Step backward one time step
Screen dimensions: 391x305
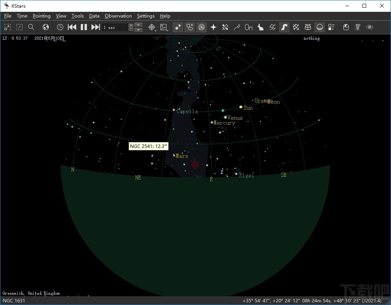tap(72, 27)
